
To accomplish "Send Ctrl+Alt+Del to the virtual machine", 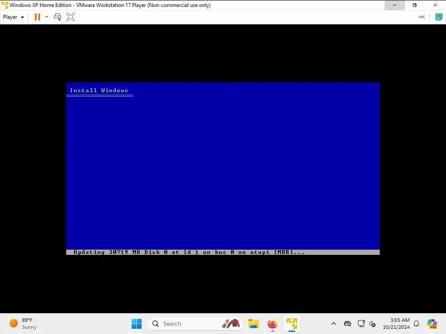I will click(x=57, y=17).
